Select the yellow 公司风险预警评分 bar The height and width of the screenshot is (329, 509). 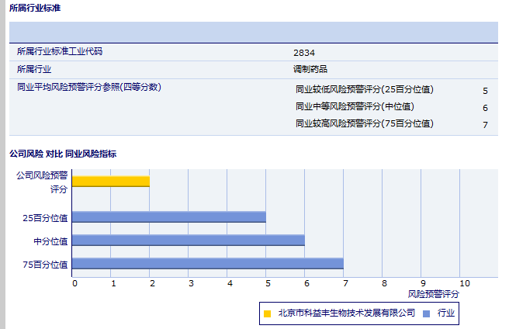(x=111, y=181)
